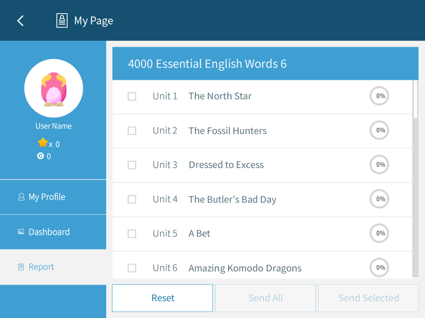The width and height of the screenshot is (425, 318).
Task: Click Unit 2 progress circle showing 0%
Action: pyautogui.click(x=380, y=131)
